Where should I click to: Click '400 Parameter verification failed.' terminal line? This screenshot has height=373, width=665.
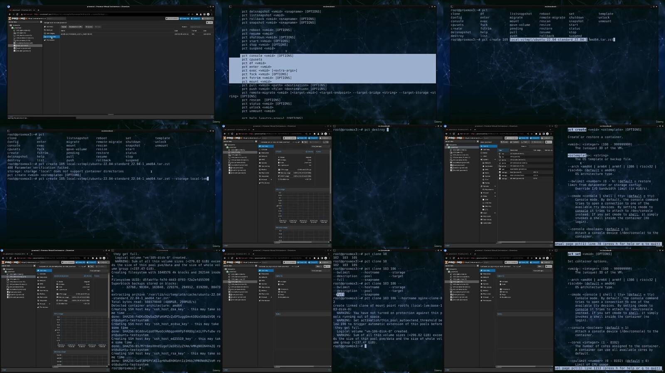click(38, 168)
